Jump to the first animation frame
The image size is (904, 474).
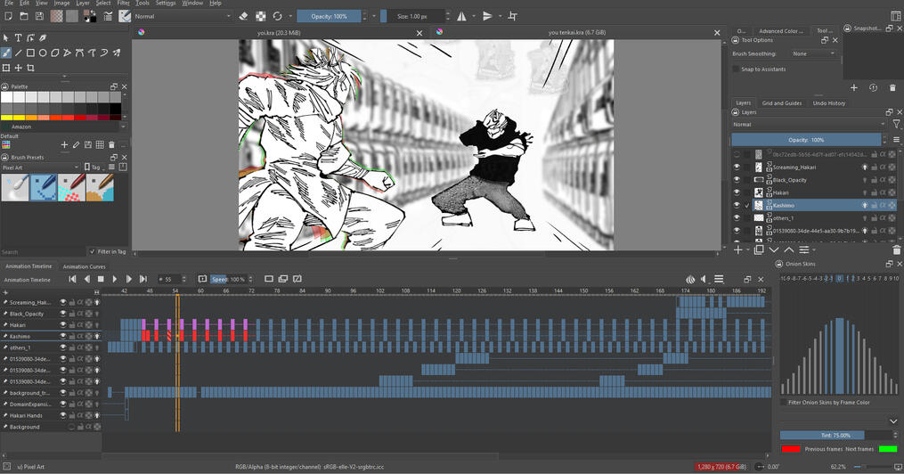73,279
